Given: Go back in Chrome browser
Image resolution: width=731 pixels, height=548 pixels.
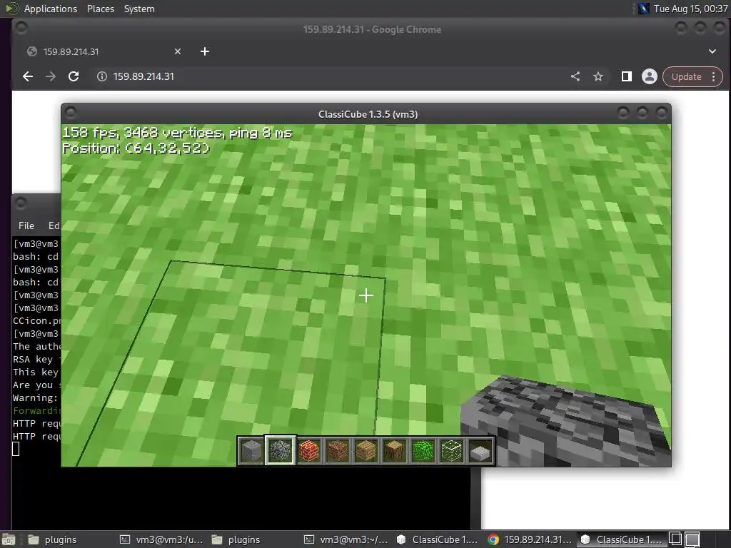Looking at the screenshot, I should pos(28,76).
